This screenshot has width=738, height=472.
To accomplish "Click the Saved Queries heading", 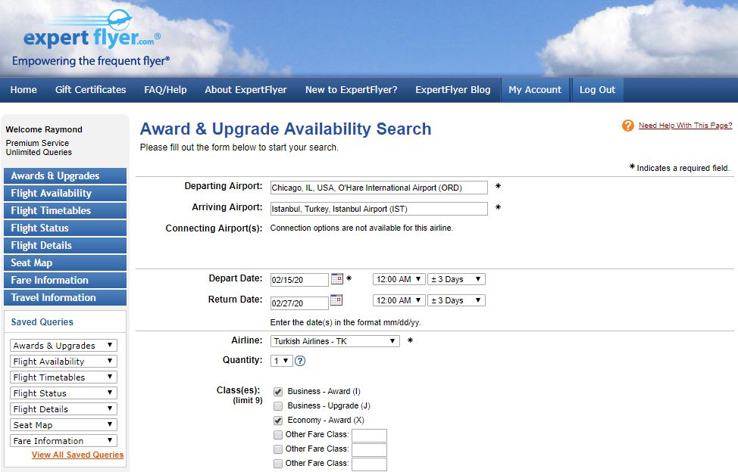I will pos(42,322).
